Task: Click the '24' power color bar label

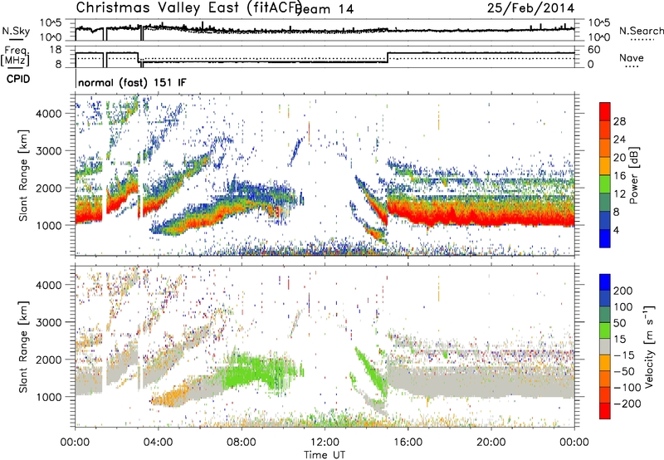Action: coord(619,139)
